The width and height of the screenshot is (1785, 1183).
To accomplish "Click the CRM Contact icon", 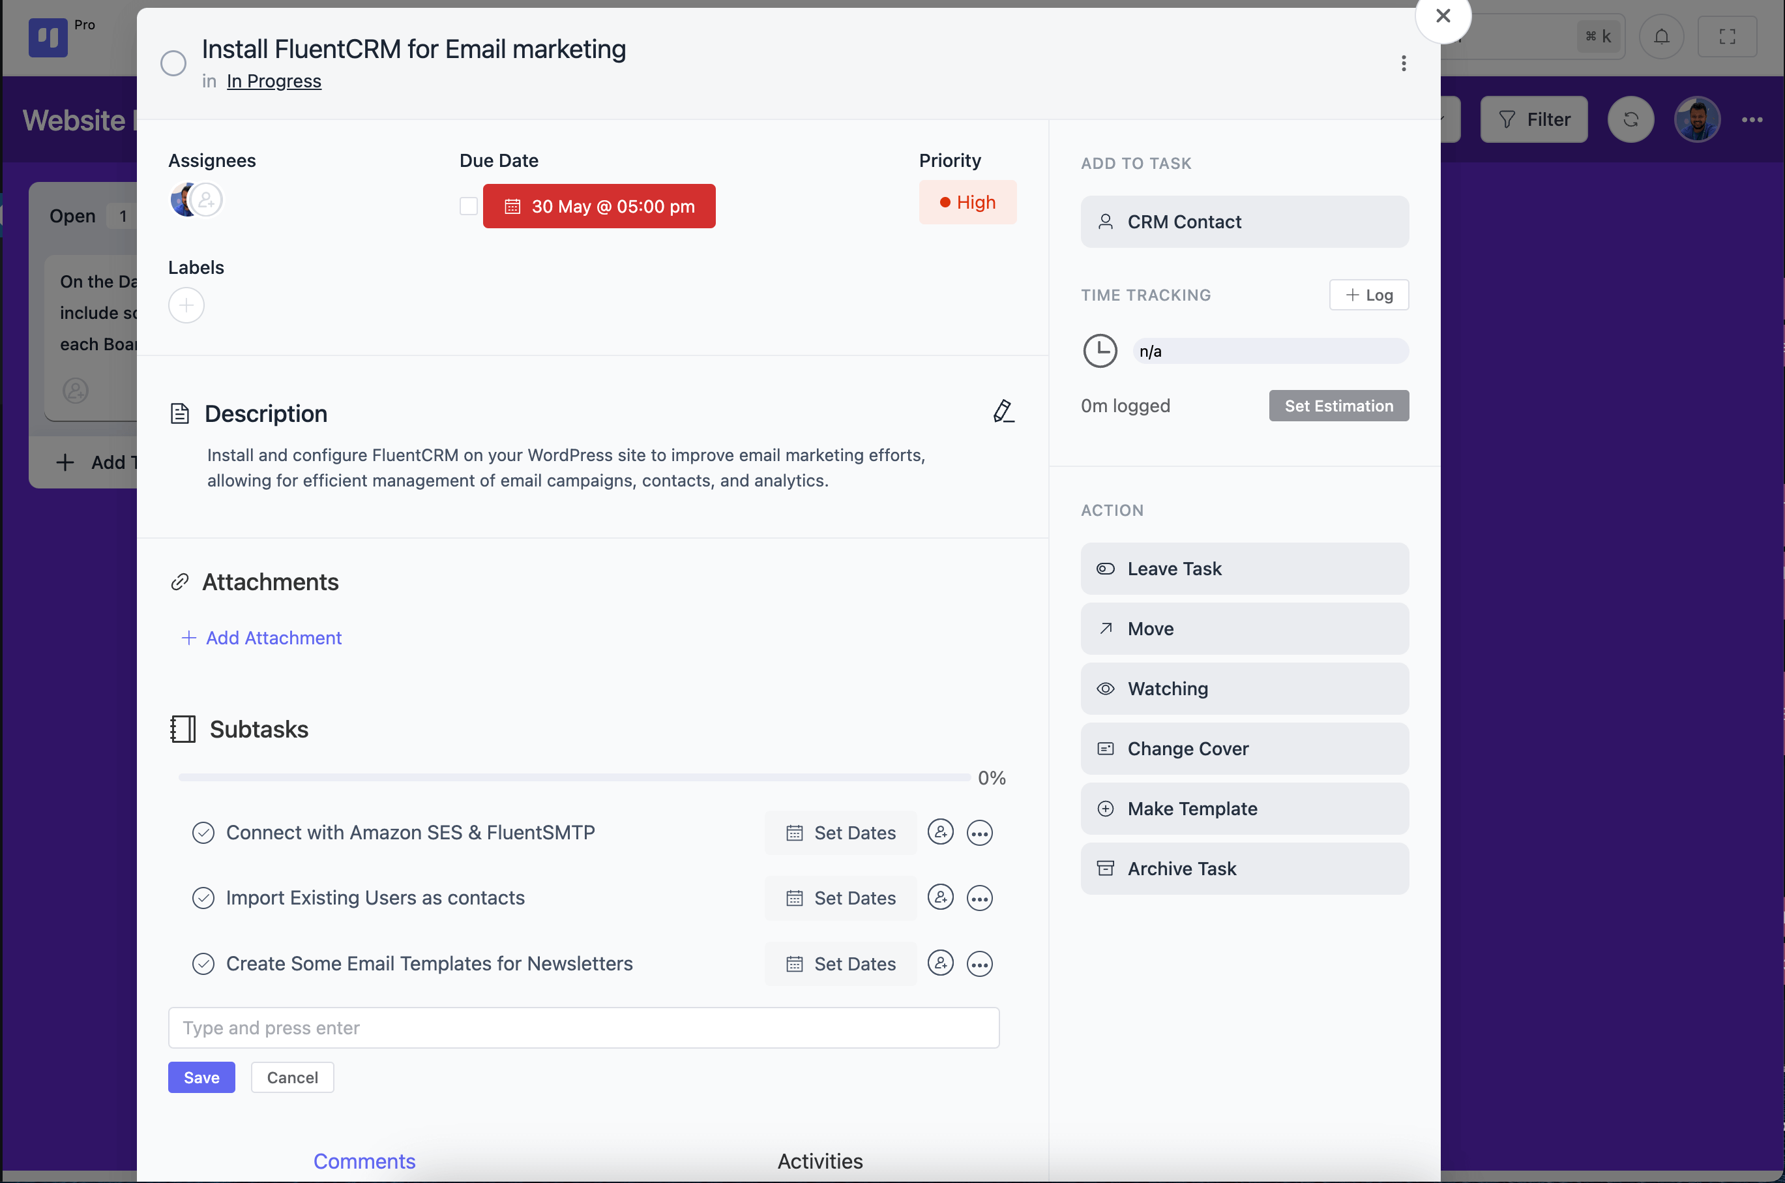I will tap(1106, 220).
